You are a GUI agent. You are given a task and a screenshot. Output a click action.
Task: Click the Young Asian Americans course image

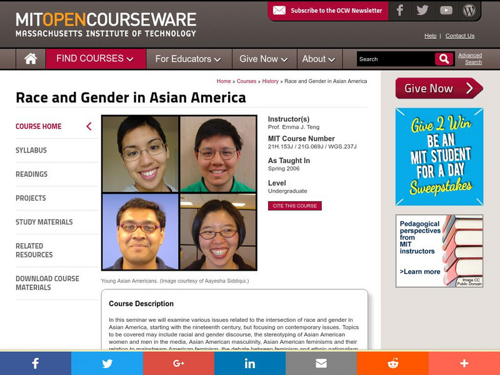tap(179, 193)
